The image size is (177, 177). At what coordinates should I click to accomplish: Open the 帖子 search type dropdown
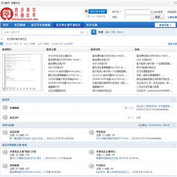point(84,32)
